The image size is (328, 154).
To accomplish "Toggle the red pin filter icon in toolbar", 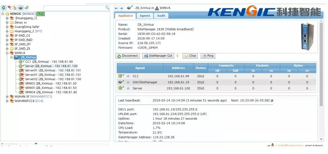I will pyautogui.click(x=9, y=8).
